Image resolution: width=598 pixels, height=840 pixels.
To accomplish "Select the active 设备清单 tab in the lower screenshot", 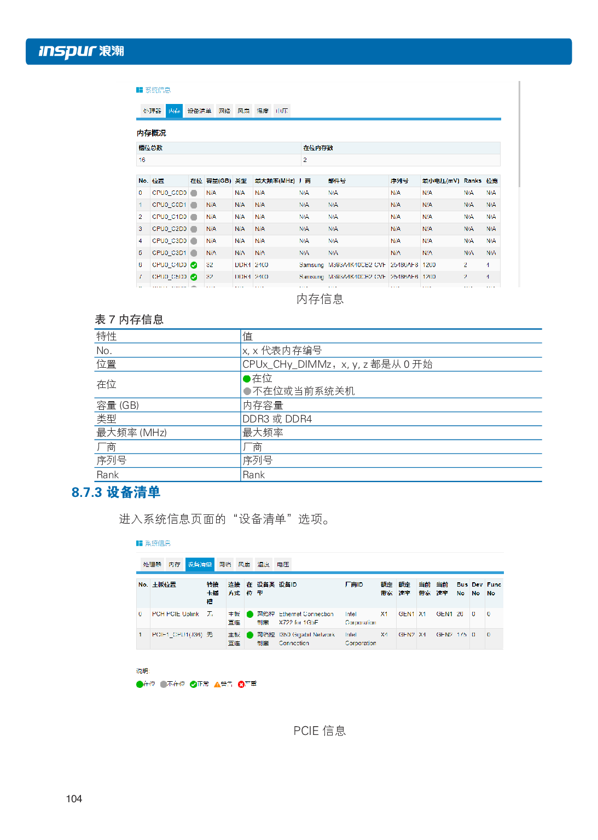I will (x=200, y=564).
